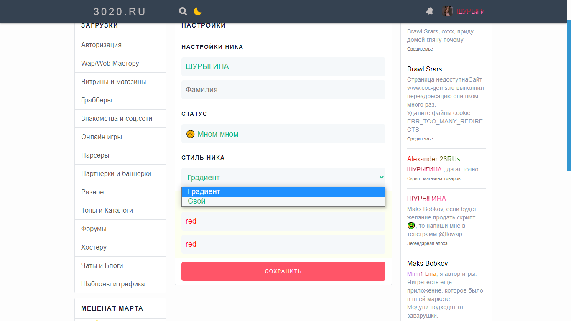Click the search magnifier icon

click(183, 11)
